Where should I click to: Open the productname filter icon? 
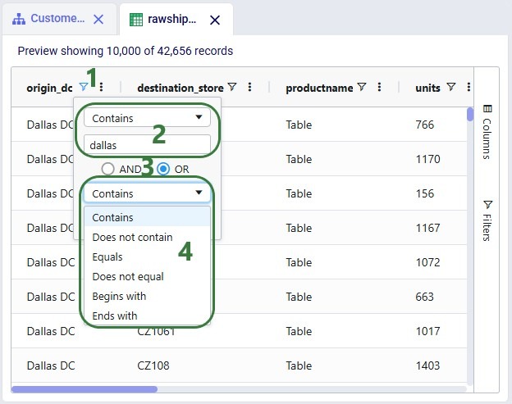pos(362,87)
